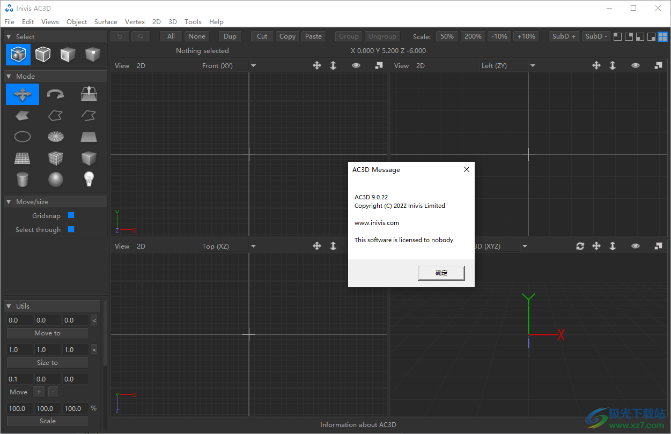Screen dimensions: 671x434
Task: Activate the Move mode arrows icon
Action: click(x=23, y=94)
